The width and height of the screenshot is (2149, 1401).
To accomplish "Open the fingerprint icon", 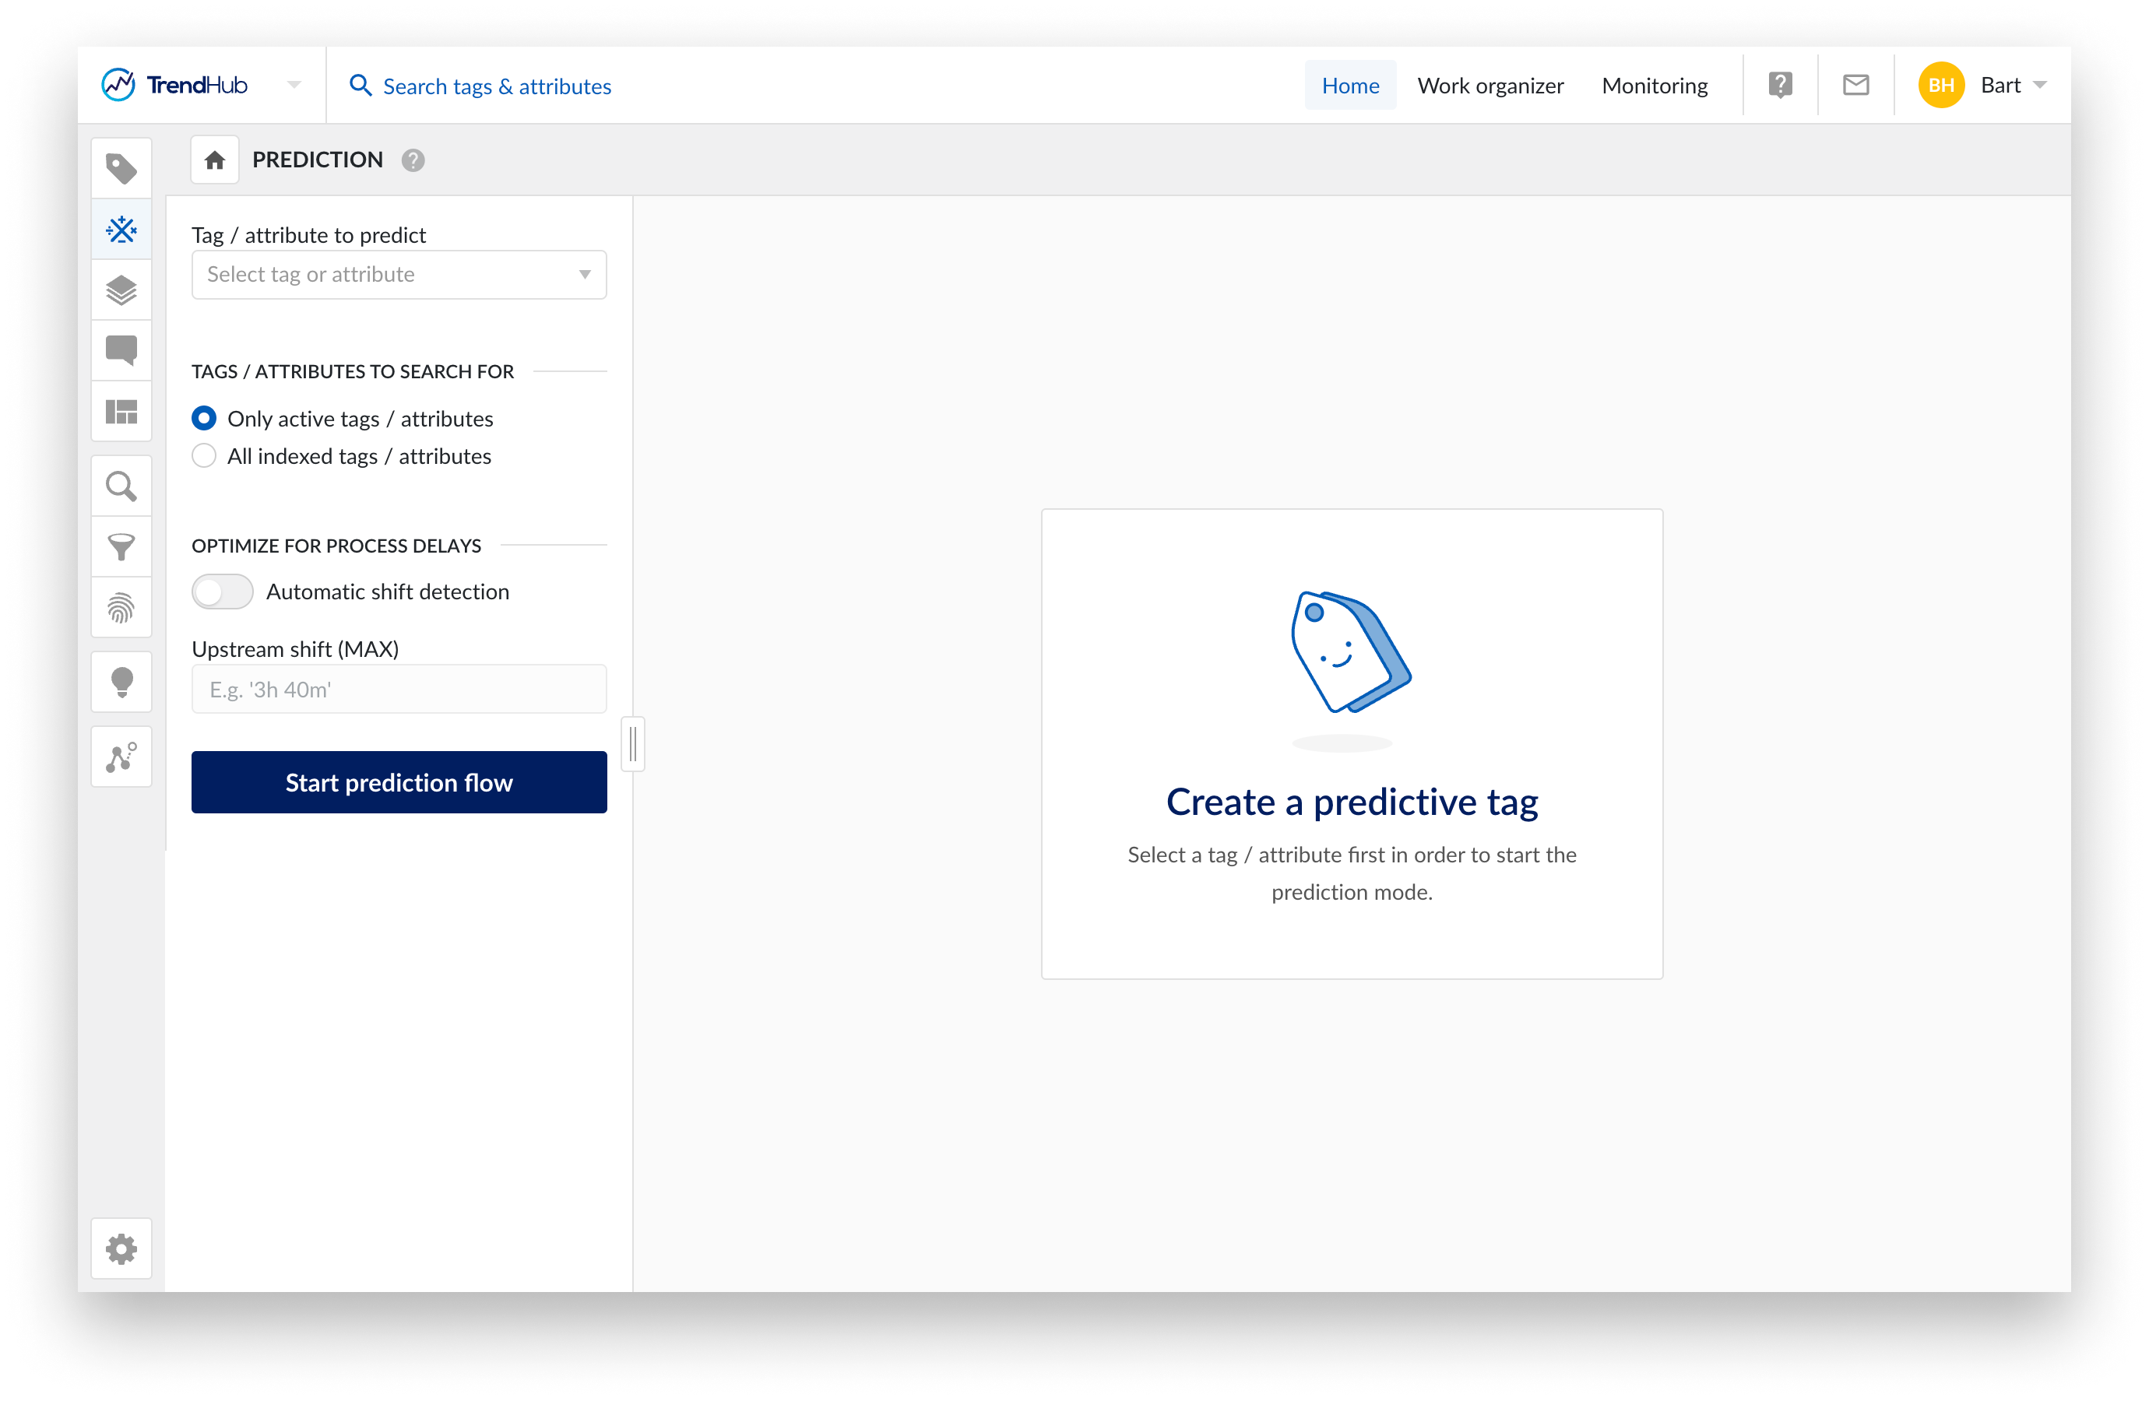I will pos(121,608).
